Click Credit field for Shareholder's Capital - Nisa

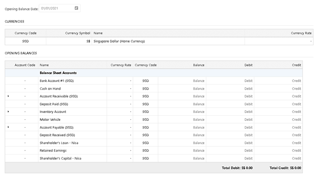(278, 158)
